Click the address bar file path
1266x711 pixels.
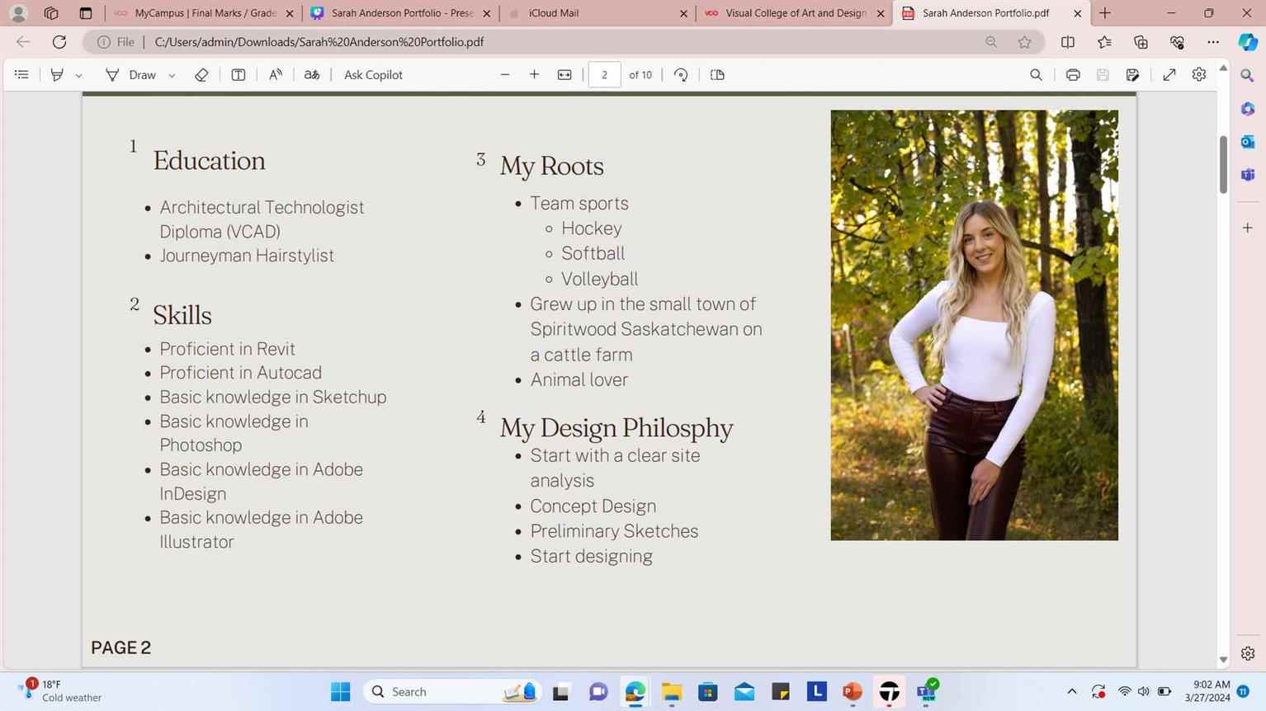[319, 42]
